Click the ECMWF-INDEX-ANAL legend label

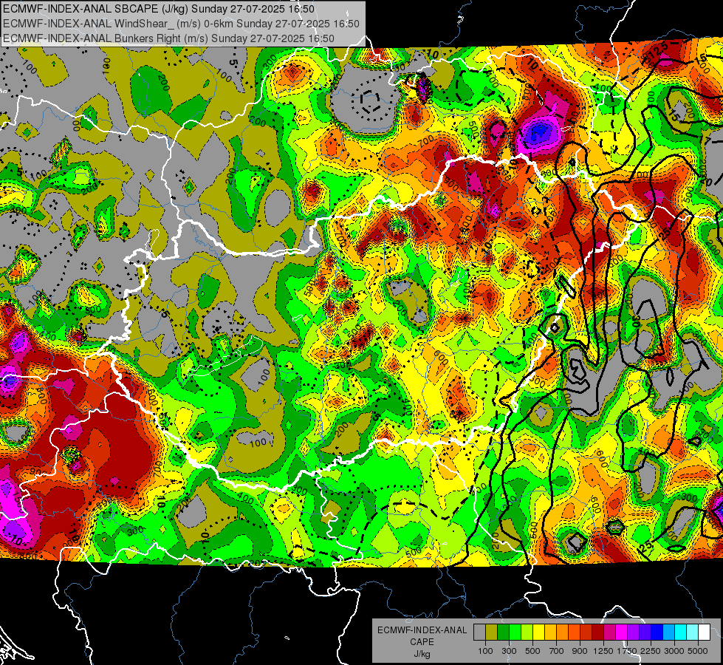pyautogui.click(x=422, y=630)
